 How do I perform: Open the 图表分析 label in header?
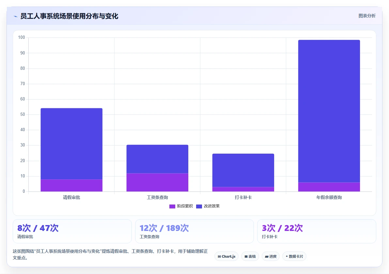367,16
